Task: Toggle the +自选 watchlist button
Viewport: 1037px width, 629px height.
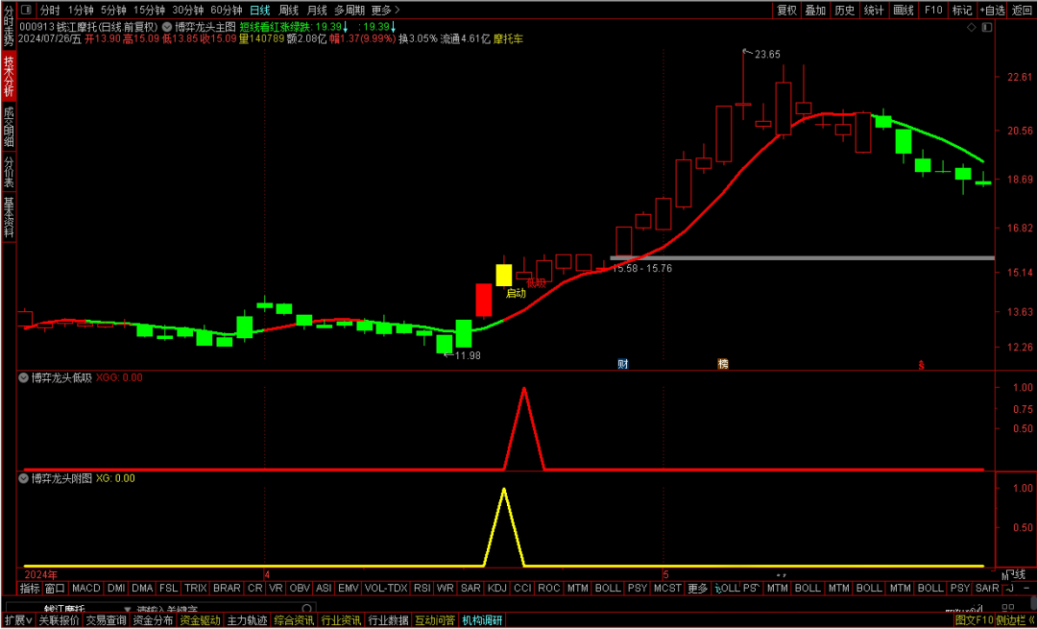Action: tap(993, 10)
